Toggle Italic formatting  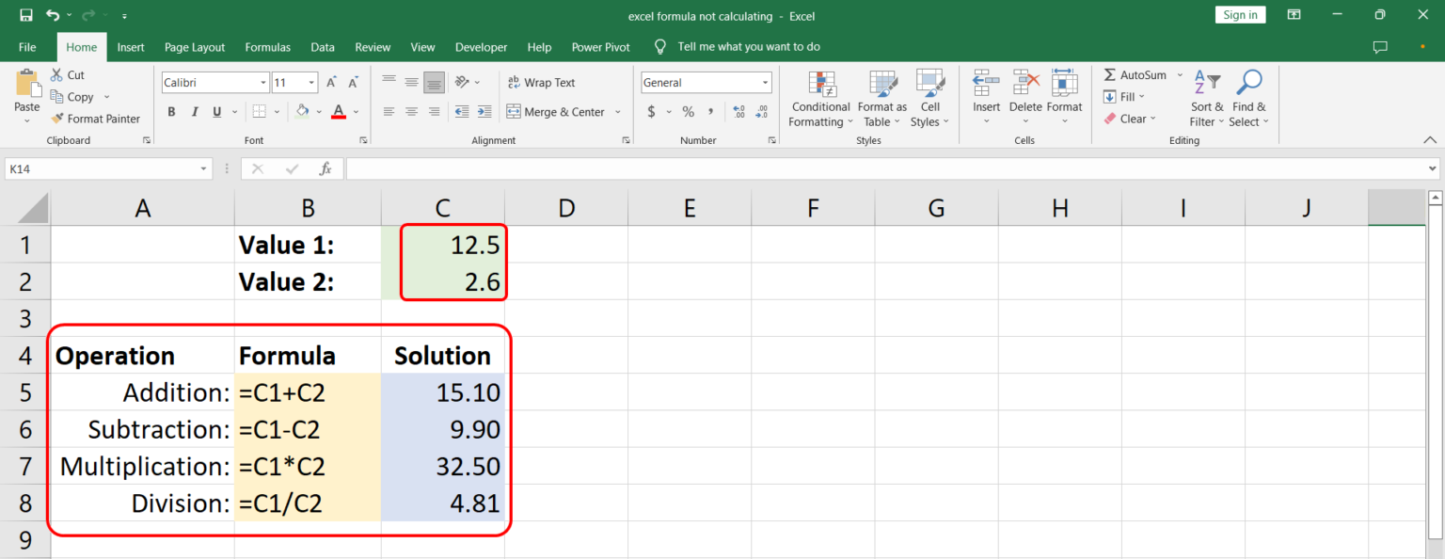tap(194, 111)
